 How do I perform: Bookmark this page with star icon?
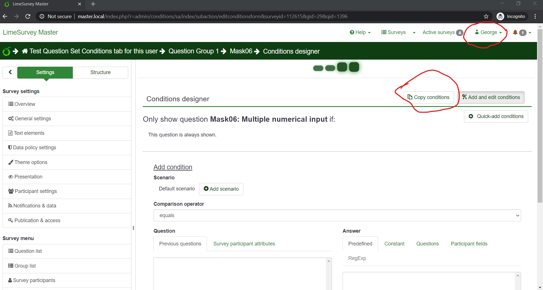(x=486, y=16)
